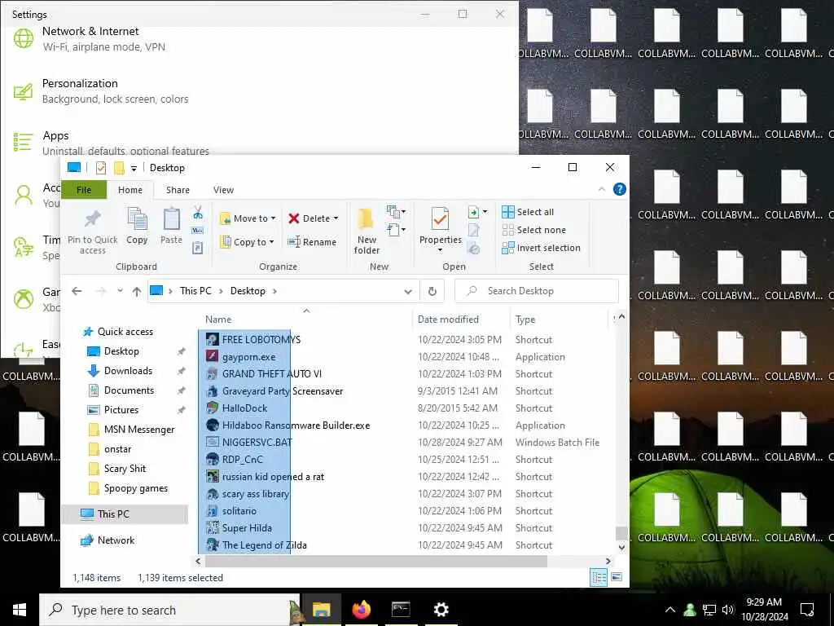Screen dimensions: 834x626
Task: Open the Pictures folder in the sidebar
Action: [x=121, y=410]
